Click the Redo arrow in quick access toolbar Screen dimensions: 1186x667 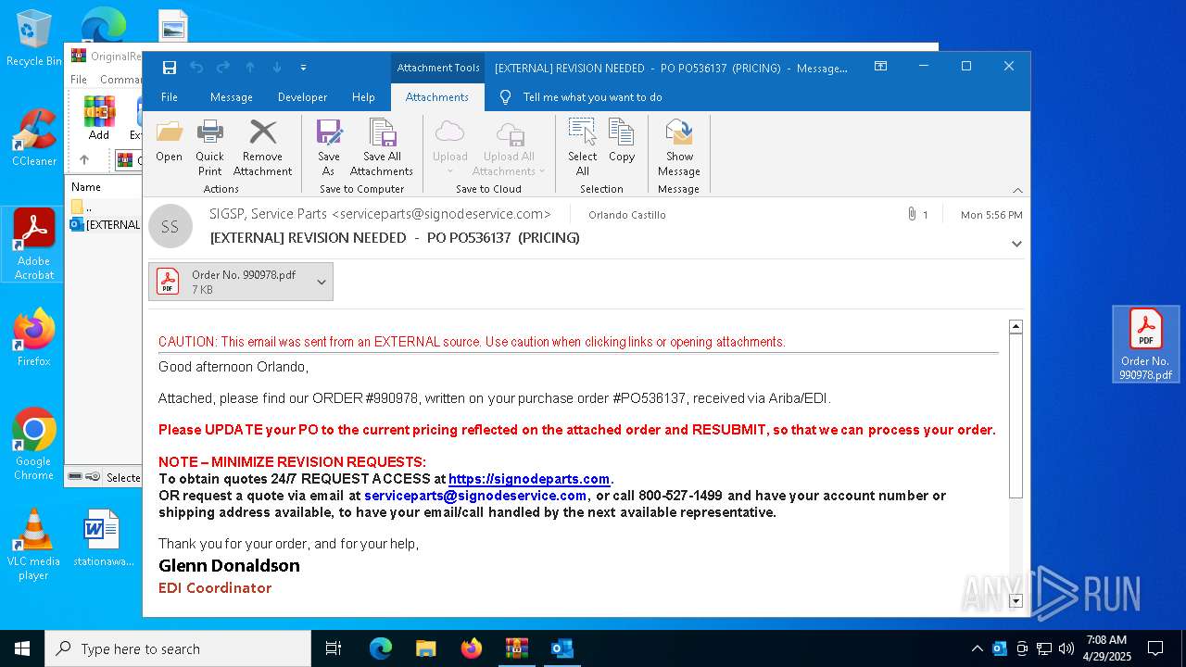point(223,68)
